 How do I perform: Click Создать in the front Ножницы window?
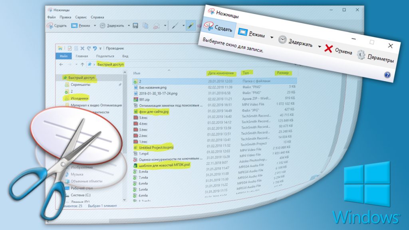pos(219,27)
